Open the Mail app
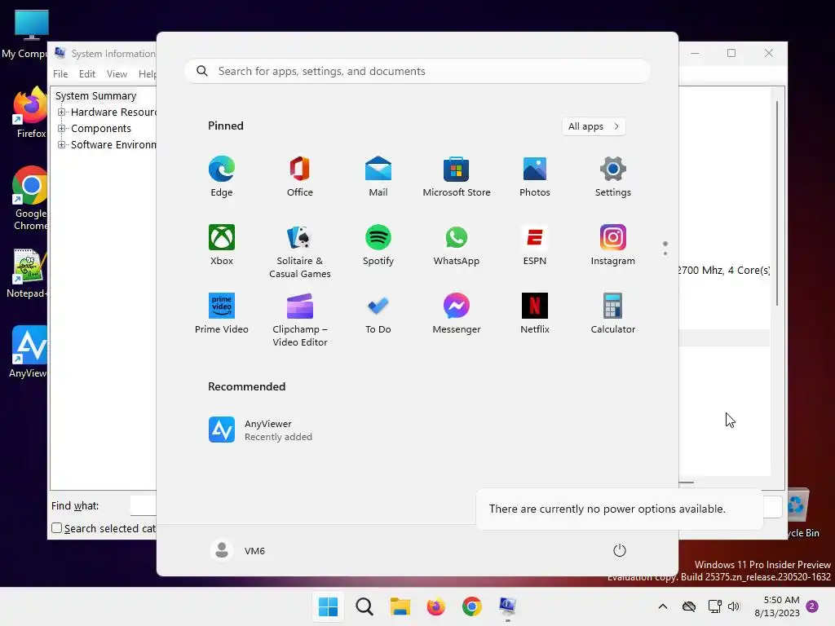835x626 pixels. coord(378,177)
